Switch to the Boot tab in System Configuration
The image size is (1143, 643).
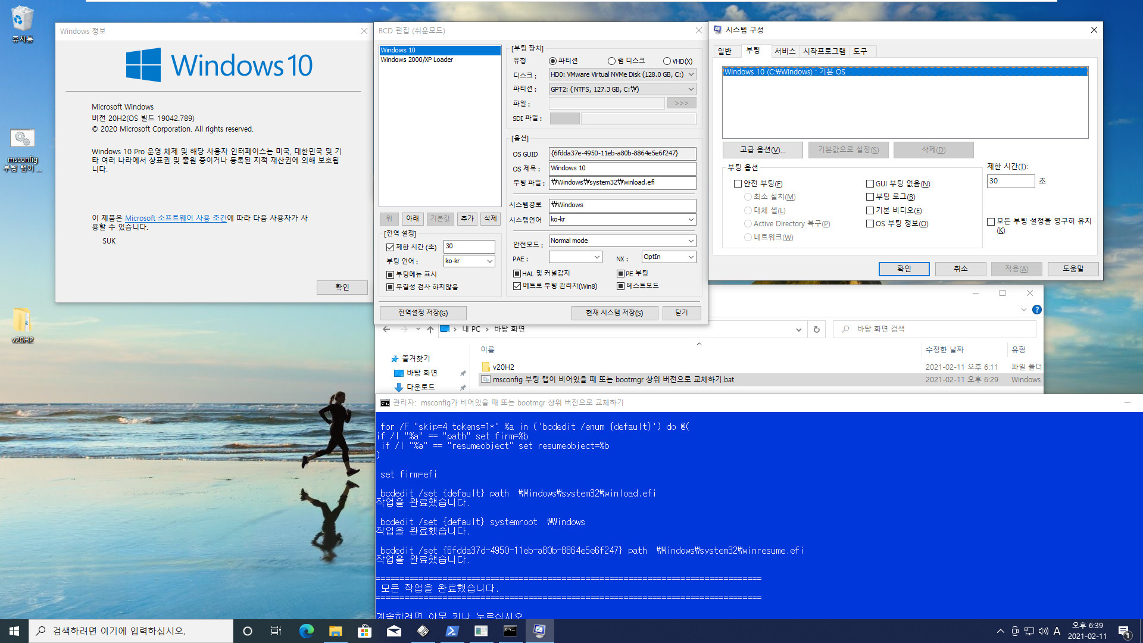pos(753,51)
